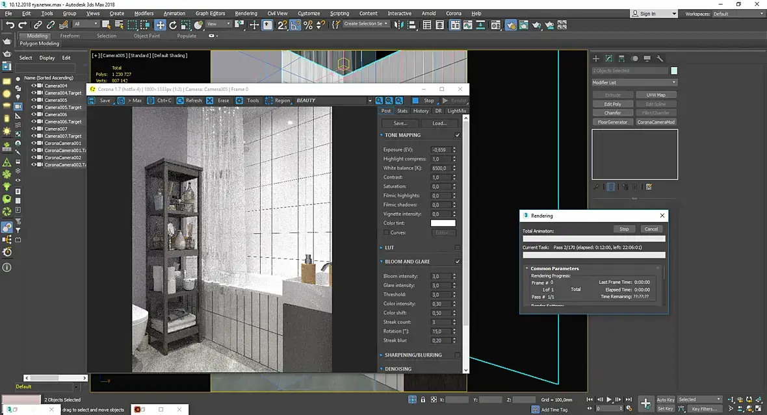Screen dimensions: 767x415
Task: Open the BEAUTY render element dropdown
Action: point(369,101)
